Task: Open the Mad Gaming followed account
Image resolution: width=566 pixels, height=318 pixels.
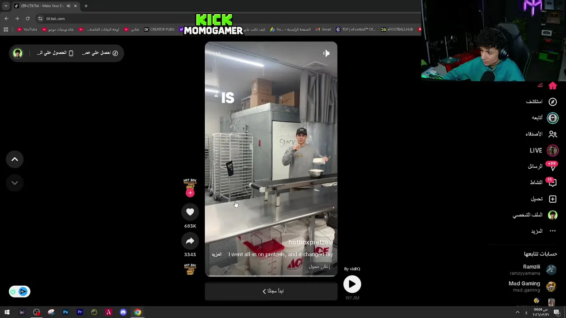Action: pyautogui.click(x=532, y=286)
